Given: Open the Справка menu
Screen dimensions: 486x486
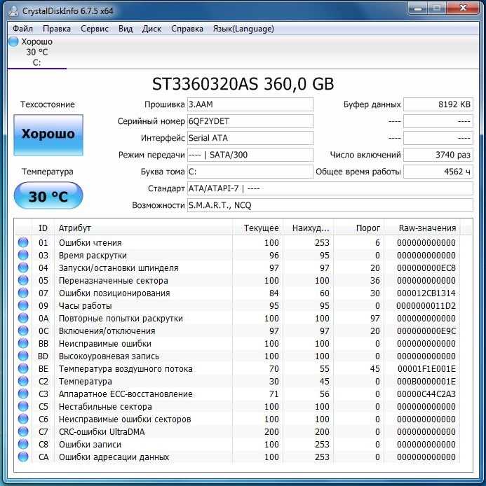Looking at the screenshot, I should click(x=187, y=29).
